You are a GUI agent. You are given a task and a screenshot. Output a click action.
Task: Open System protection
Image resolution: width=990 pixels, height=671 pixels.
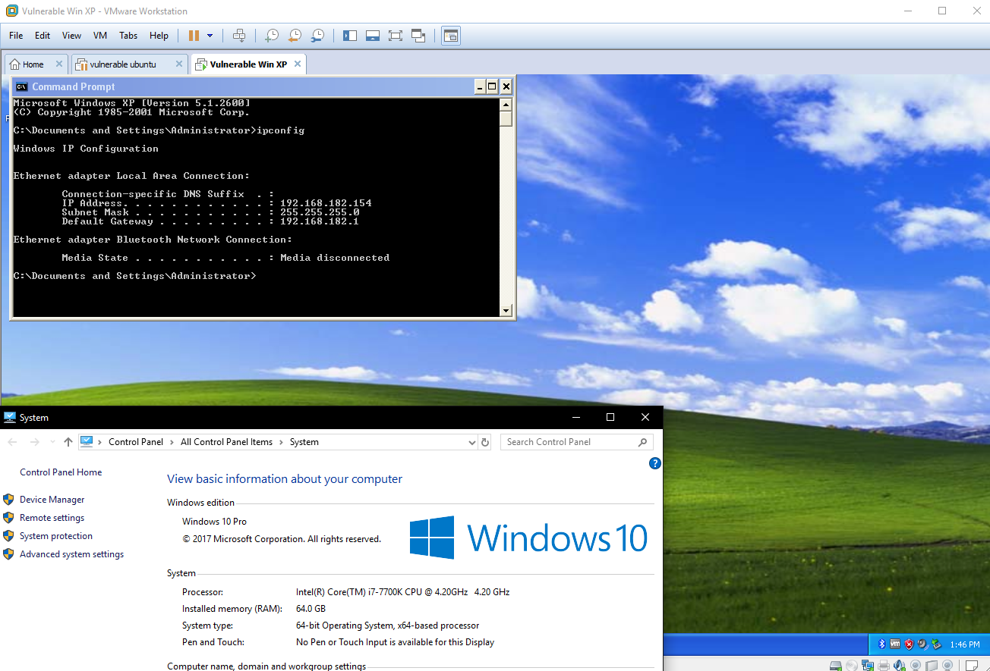56,536
